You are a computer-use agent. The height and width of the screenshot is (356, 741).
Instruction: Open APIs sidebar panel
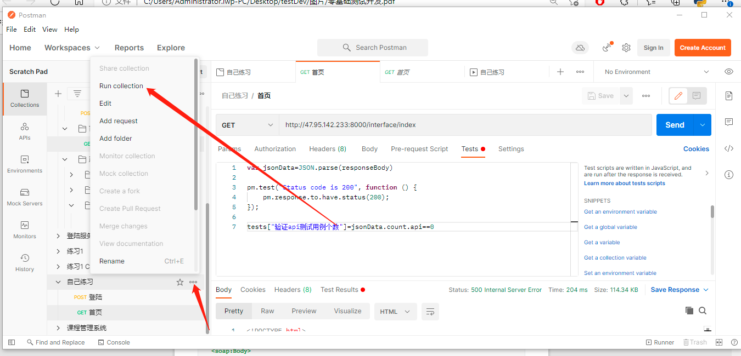tap(25, 131)
